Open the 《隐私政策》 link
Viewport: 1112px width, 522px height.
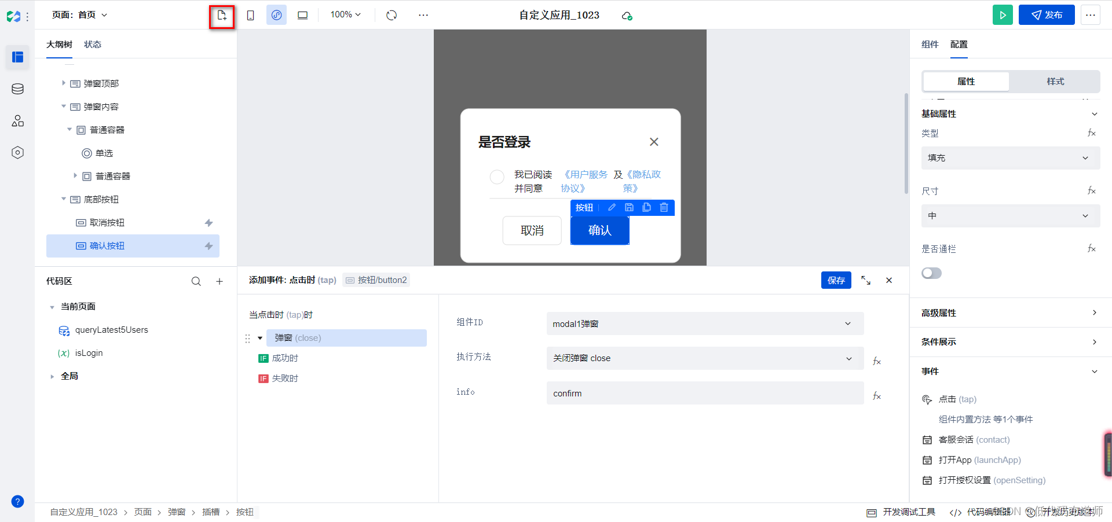(x=643, y=181)
